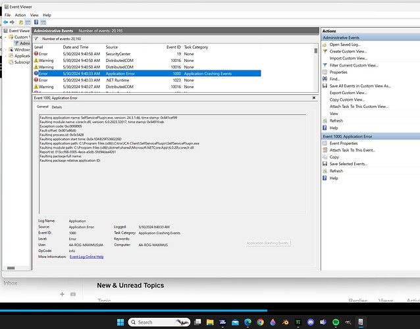The width and height of the screenshot is (420, 329).
Task: Click the blue Help toolbar icon
Action: [x=36, y=22]
